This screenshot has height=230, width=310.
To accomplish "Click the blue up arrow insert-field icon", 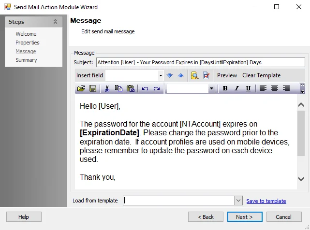I will pyautogui.click(x=180, y=75).
